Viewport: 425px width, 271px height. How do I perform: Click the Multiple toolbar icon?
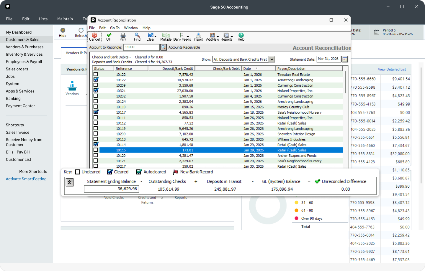click(x=166, y=35)
